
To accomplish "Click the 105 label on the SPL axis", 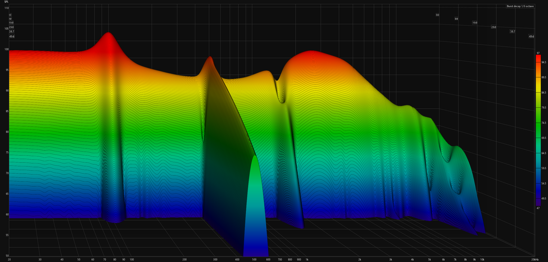I will tap(6, 29).
